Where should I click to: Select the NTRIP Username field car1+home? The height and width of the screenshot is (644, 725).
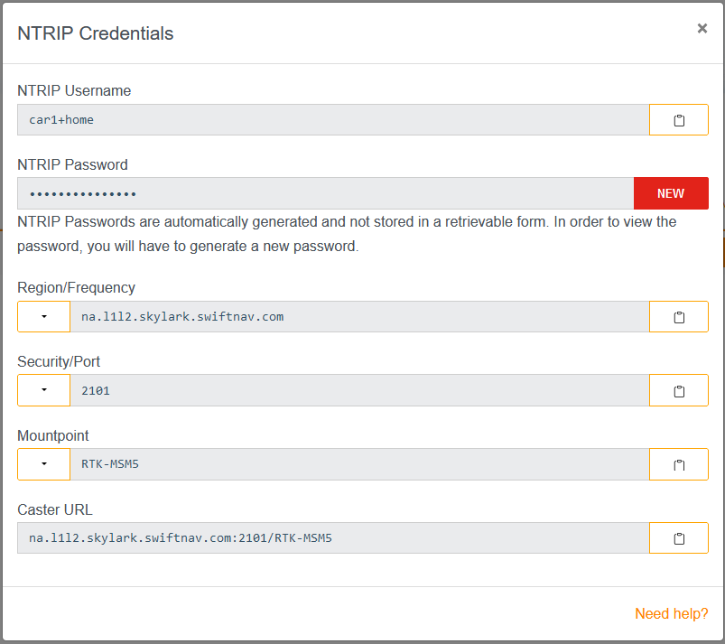333,120
